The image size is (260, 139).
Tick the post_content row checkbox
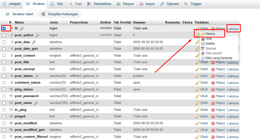pos(4,56)
